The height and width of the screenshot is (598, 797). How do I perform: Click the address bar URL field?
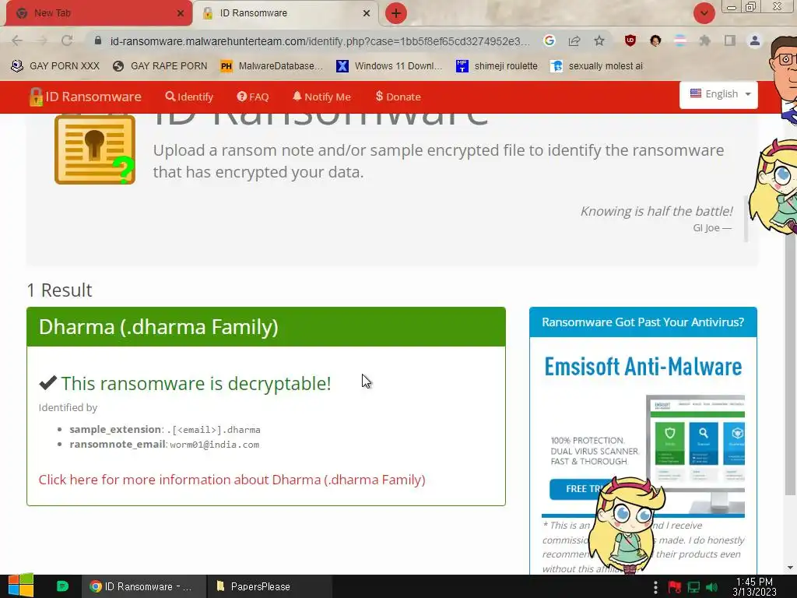[x=319, y=40]
